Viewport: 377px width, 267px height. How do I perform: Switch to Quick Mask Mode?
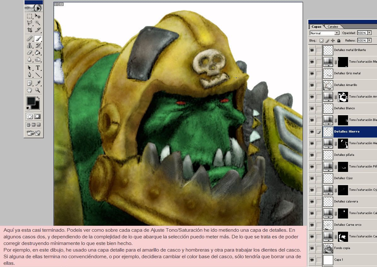coord(37,116)
